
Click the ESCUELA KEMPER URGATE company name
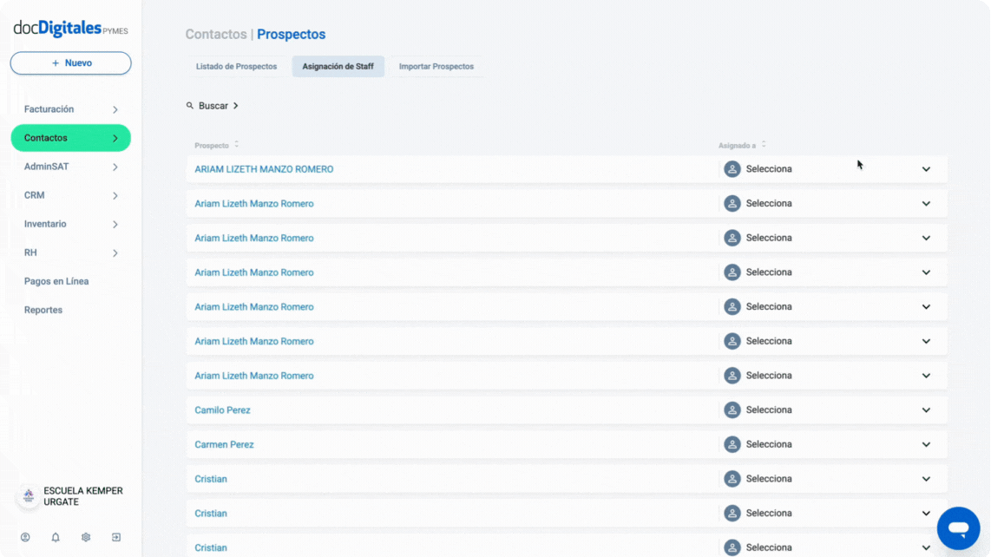point(83,496)
